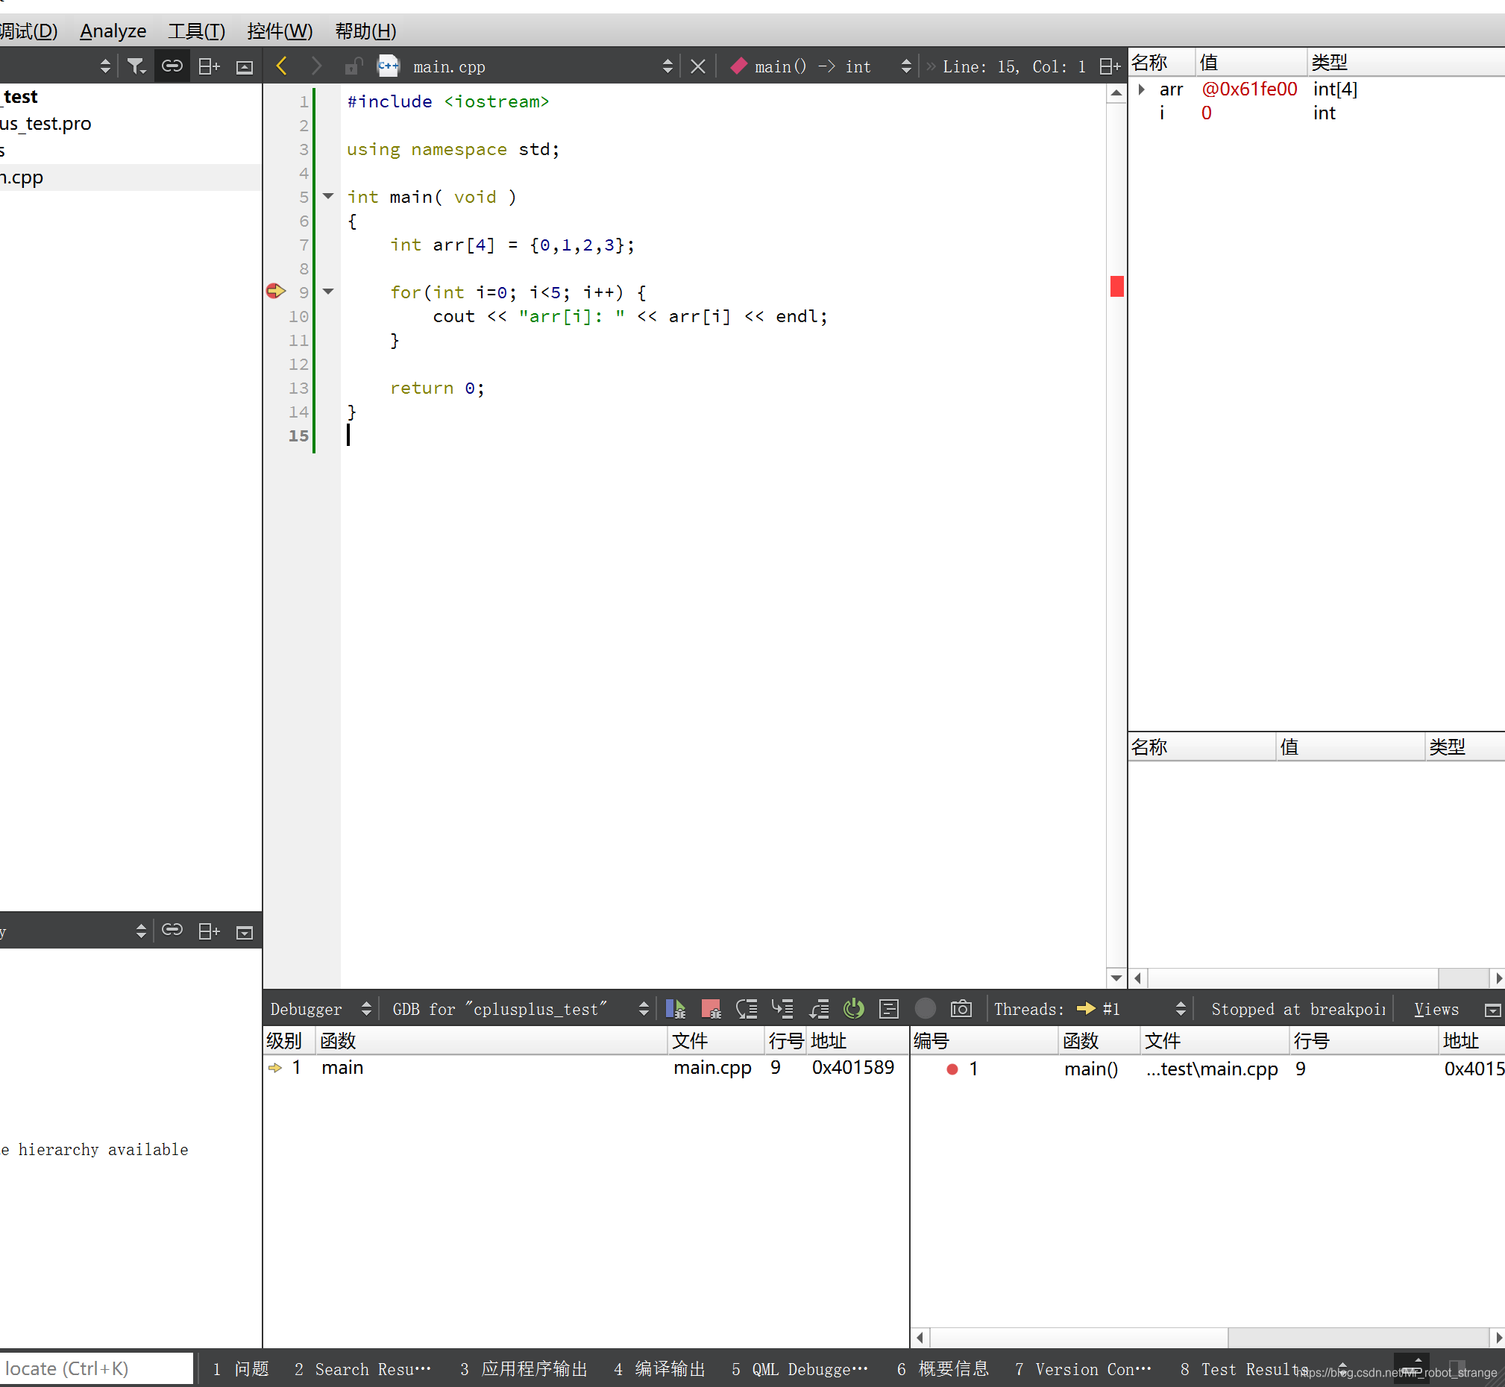Viewport: 1505px width, 1387px height.
Task: Stop the debugger with red icon
Action: (710, 1009)
